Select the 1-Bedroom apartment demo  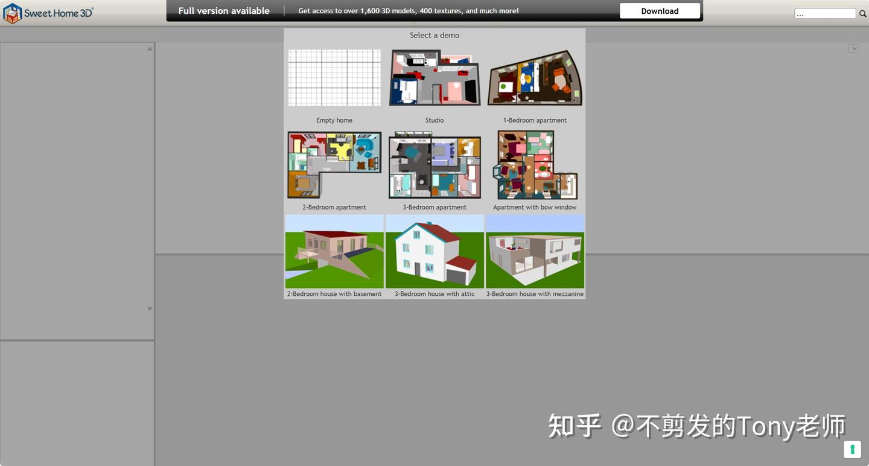535,77
